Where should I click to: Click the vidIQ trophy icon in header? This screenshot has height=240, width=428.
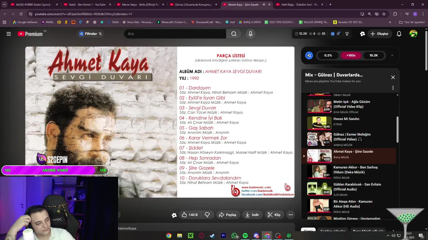[x=347, y=34]
